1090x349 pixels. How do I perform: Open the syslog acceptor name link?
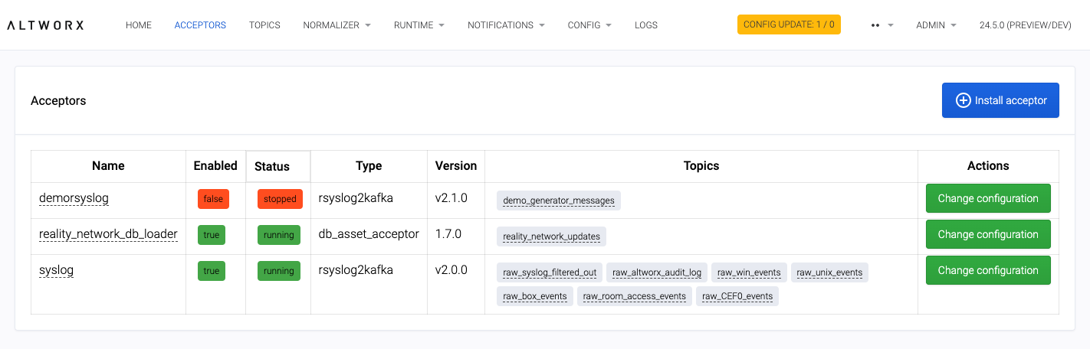point(56,270)
